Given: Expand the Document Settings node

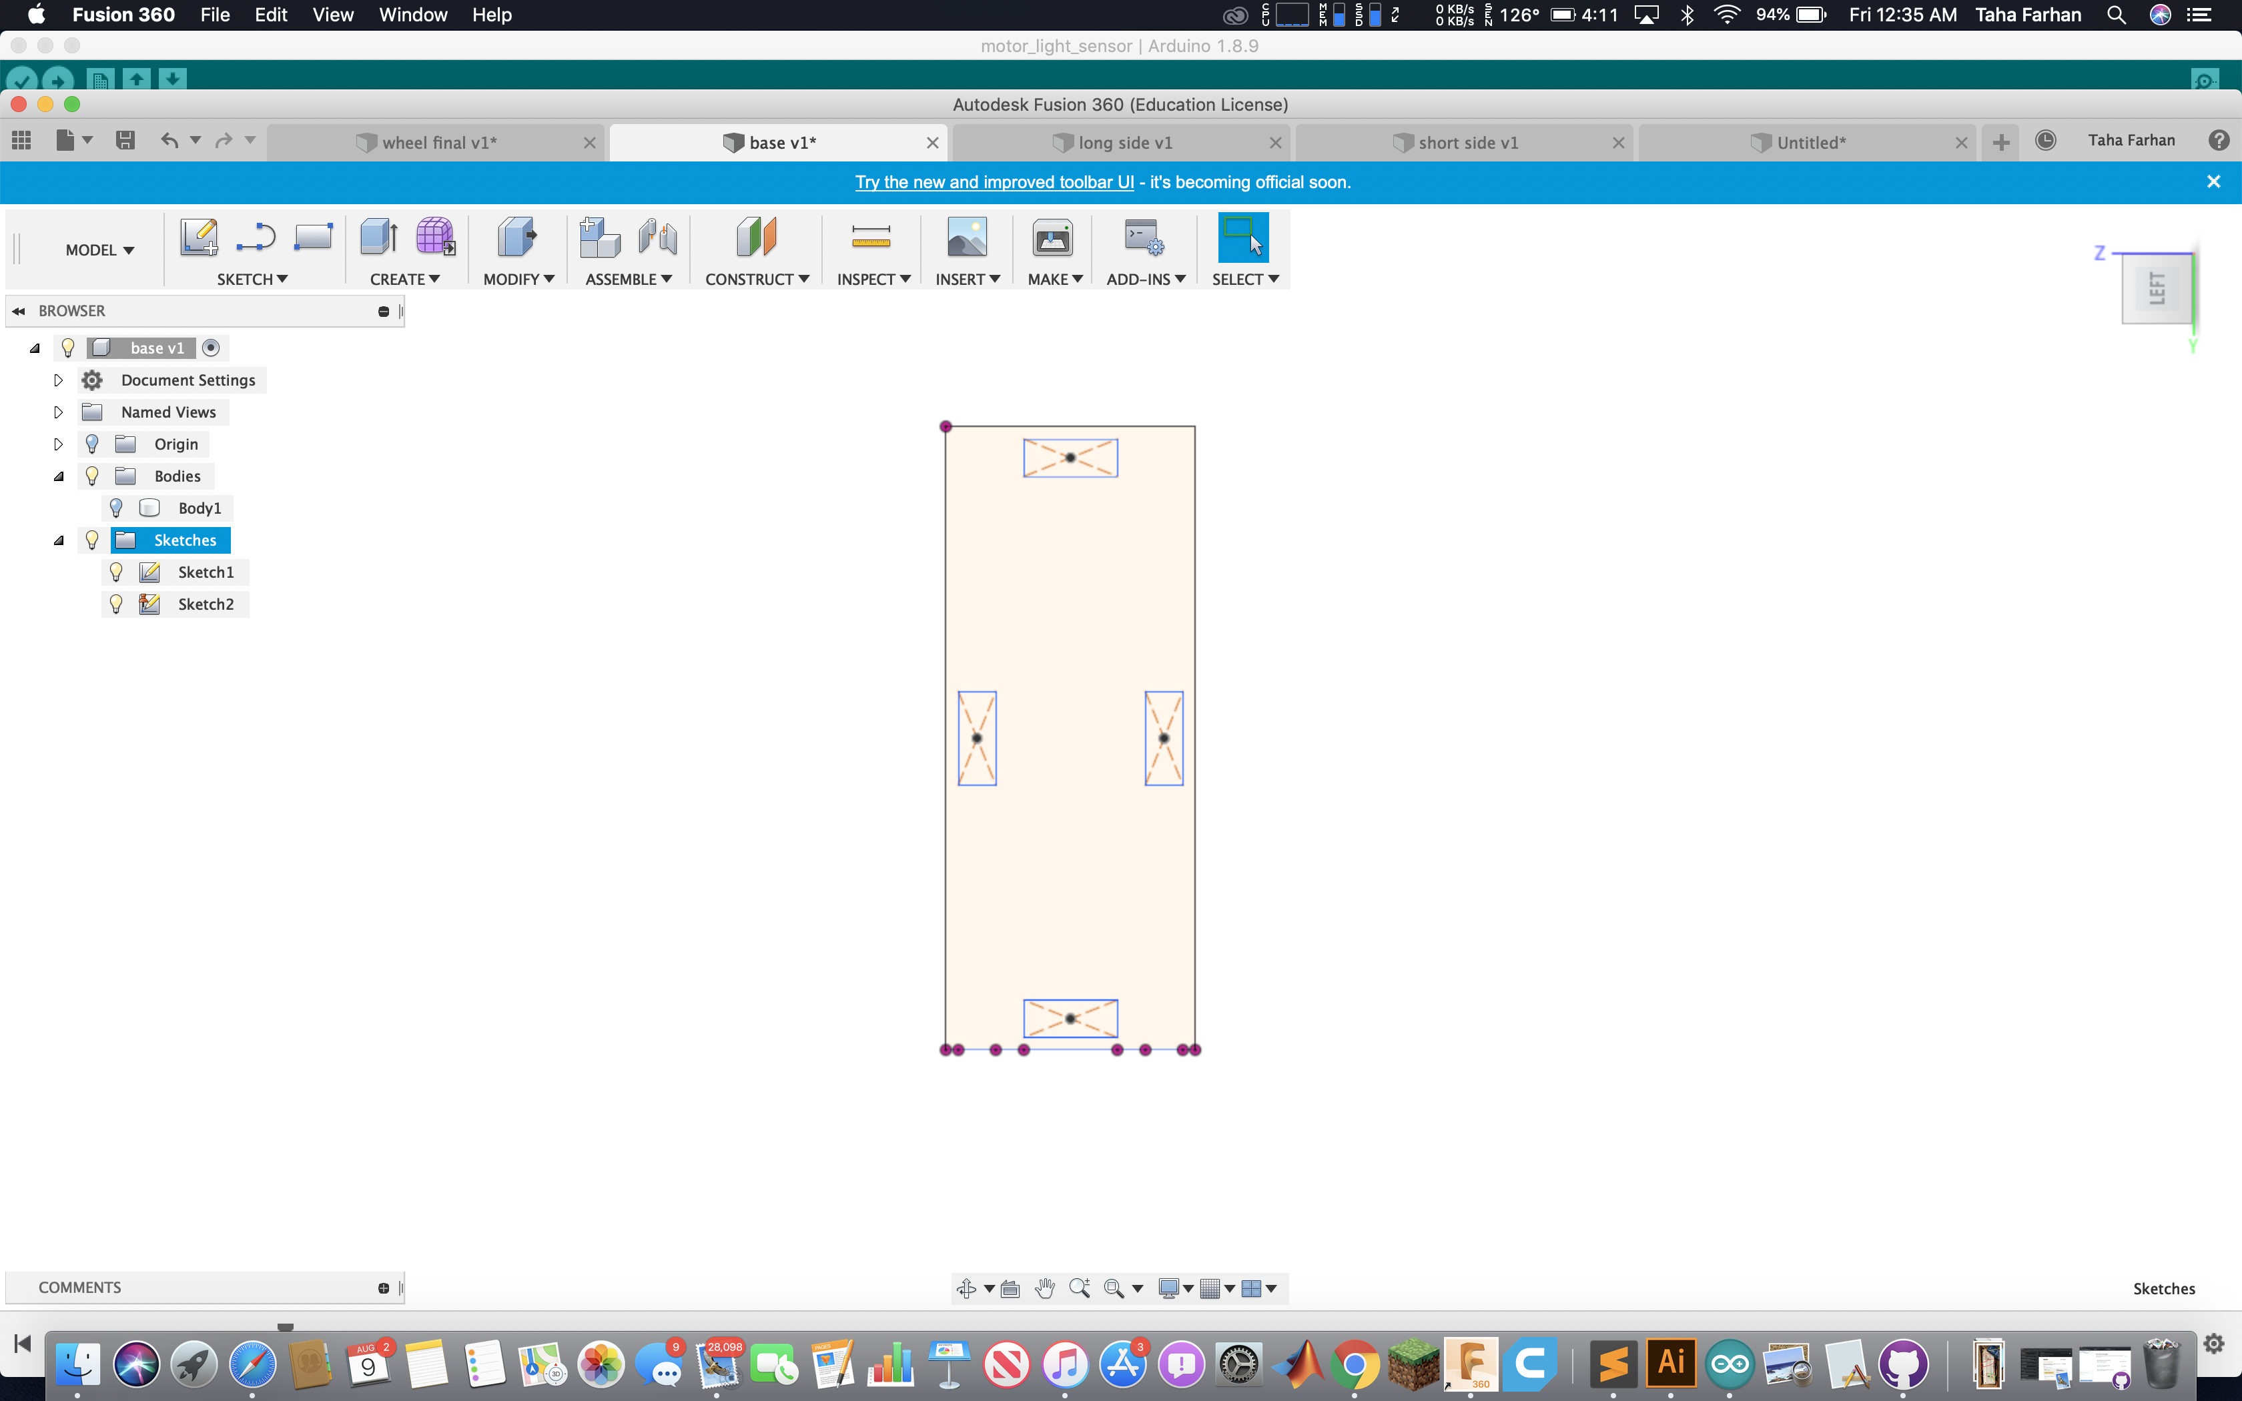Looking at the screenshot, I should [x=58, y=380].
